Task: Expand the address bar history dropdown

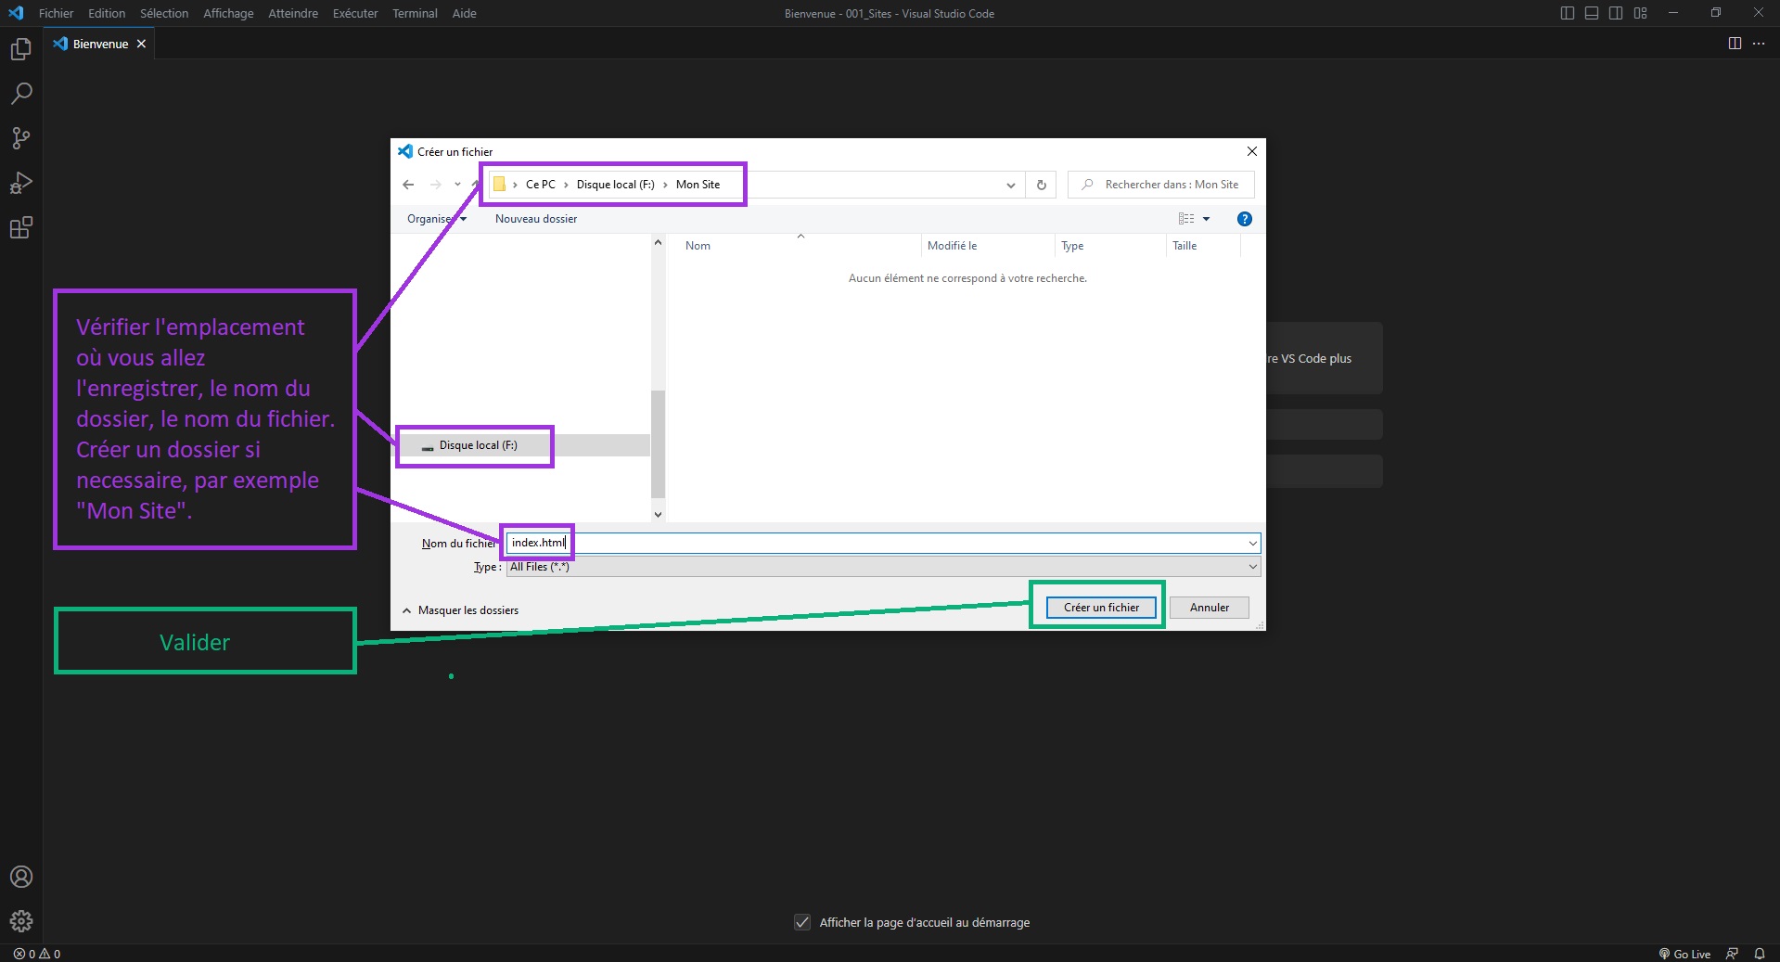Action: pos(1010,185)
